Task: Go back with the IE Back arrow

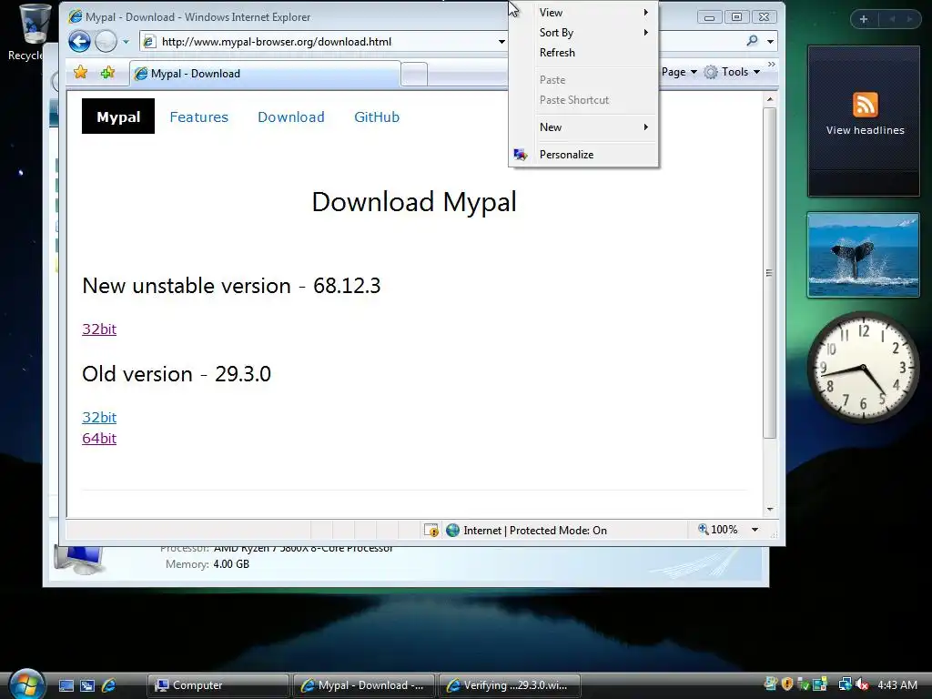Action: (x=79, y=42)
